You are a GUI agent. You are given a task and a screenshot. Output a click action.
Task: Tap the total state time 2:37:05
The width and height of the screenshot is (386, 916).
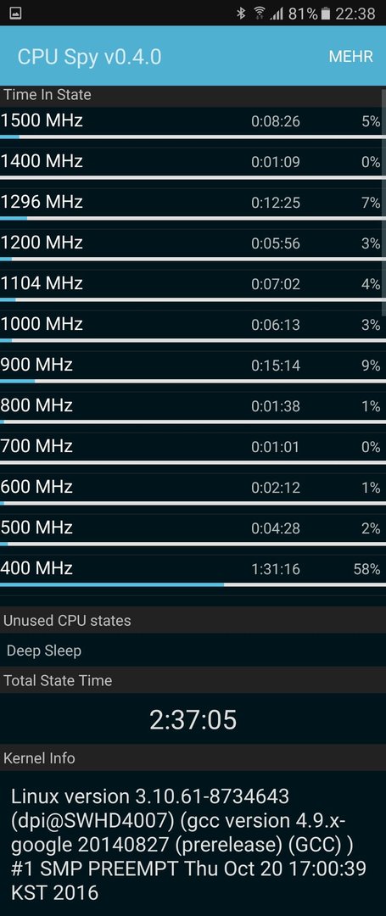point(193,720)
